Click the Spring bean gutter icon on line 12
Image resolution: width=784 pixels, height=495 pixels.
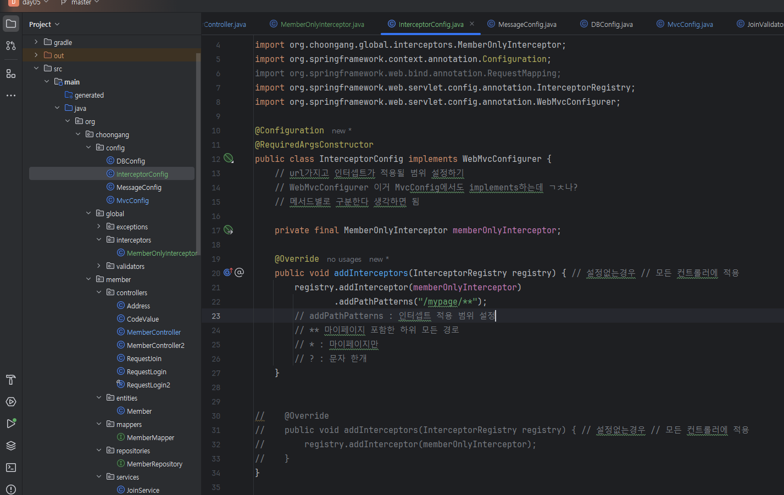(x=229, y=159)
